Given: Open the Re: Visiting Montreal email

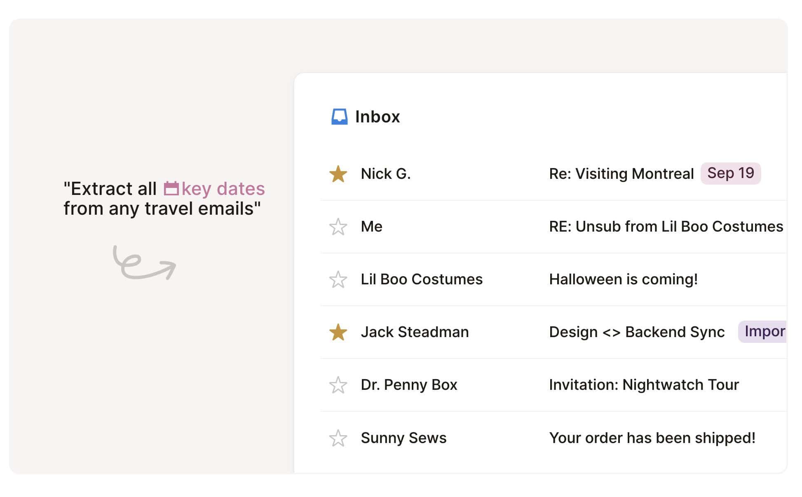Looking at the screenshot, I should (621, 174).
